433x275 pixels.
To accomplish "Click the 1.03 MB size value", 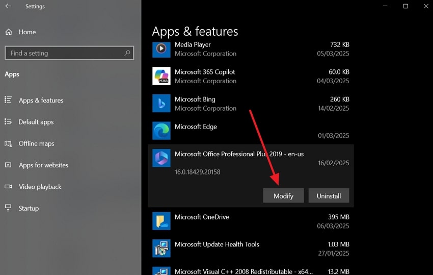I will (338, 244).
